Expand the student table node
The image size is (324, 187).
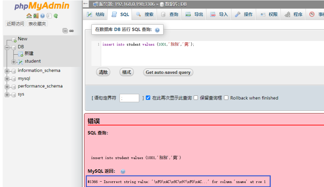(13, 62)
